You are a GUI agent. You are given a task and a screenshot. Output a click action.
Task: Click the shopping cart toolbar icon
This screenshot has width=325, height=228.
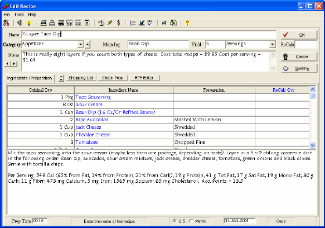pyautogui.click(x=164, y=23)
